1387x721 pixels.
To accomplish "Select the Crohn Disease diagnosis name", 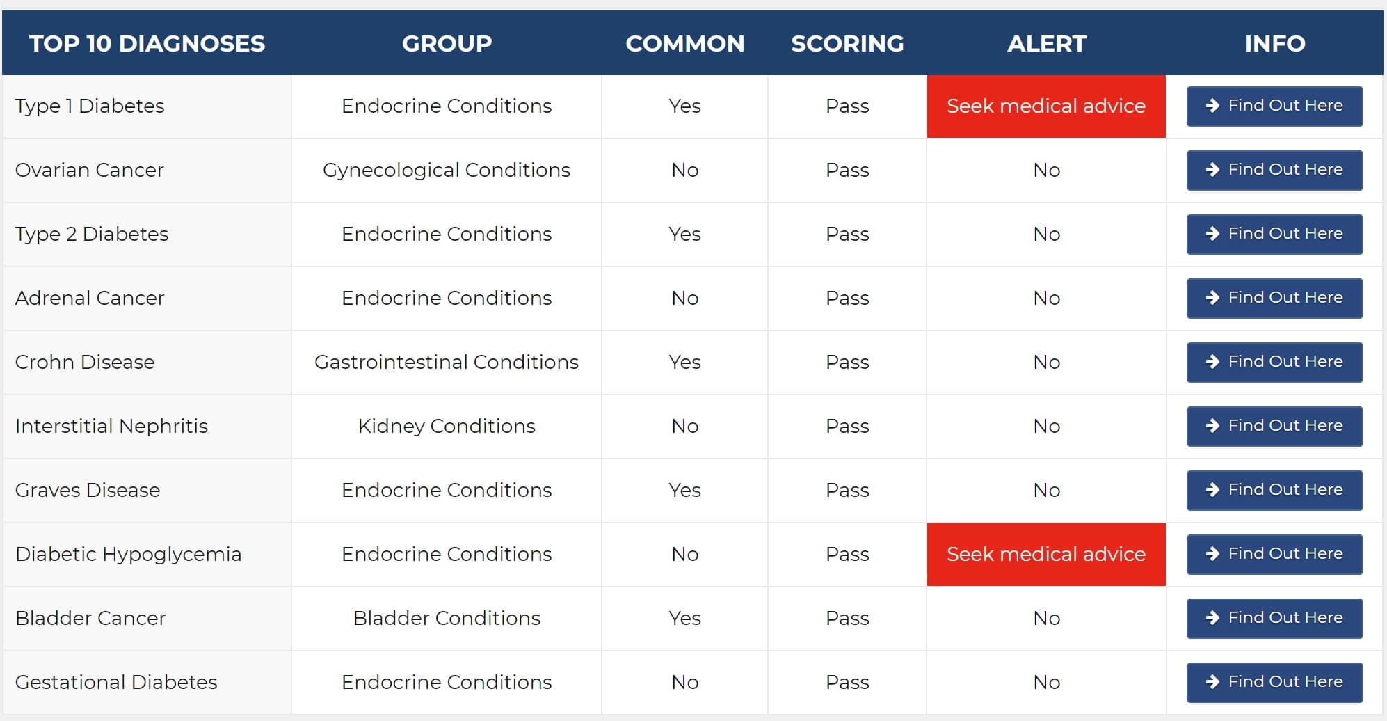I will [85, 362].
